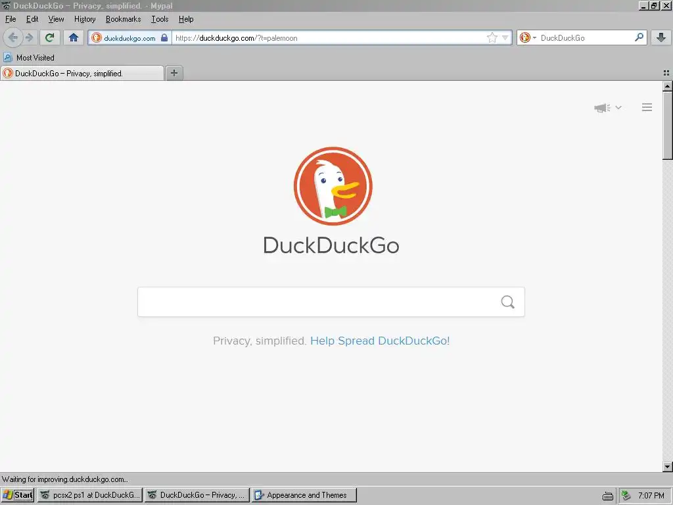This screenshot has width=673, height=505.
Task: Open the View menu
Action: coord(56,19)
